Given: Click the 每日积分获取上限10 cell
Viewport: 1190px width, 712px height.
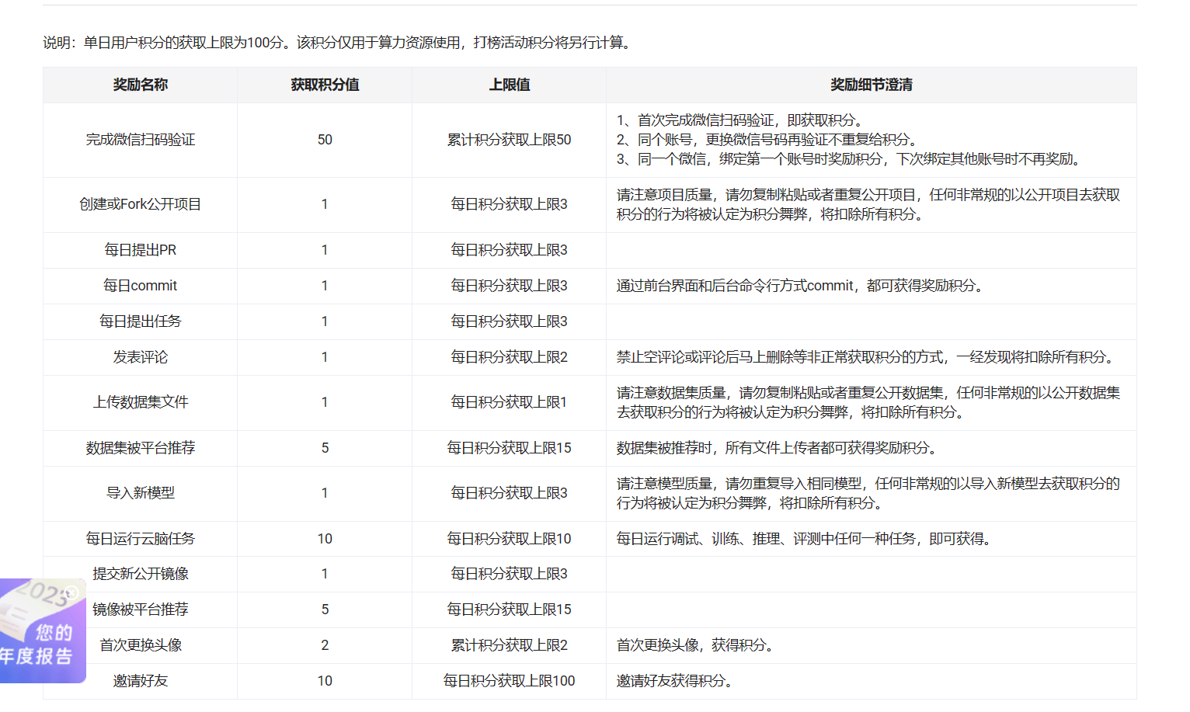Looking at the screenshot, I should pyautogui.click(x=510, y=539).
